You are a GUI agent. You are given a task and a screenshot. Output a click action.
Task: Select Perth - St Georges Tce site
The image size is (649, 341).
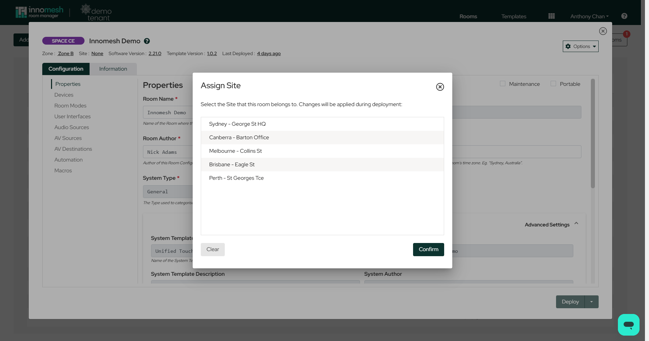(x=322, y=178)
